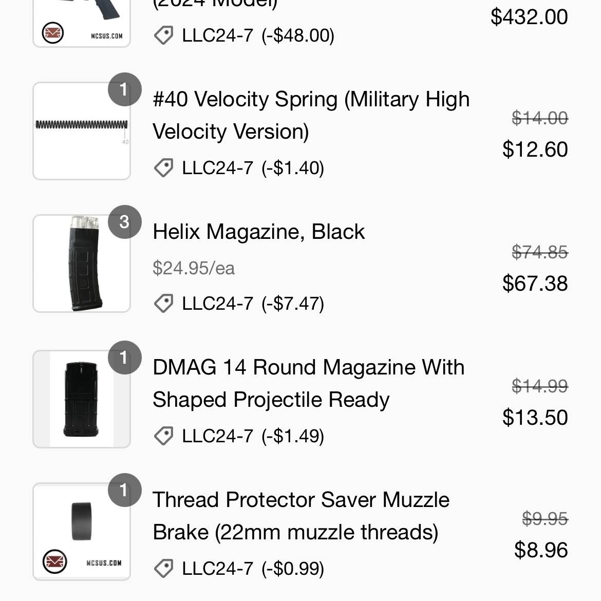Click the tag icon under Thread Protector item
Image resolution: width=601 pixels, height=601 pixels.
pos(163,569)
